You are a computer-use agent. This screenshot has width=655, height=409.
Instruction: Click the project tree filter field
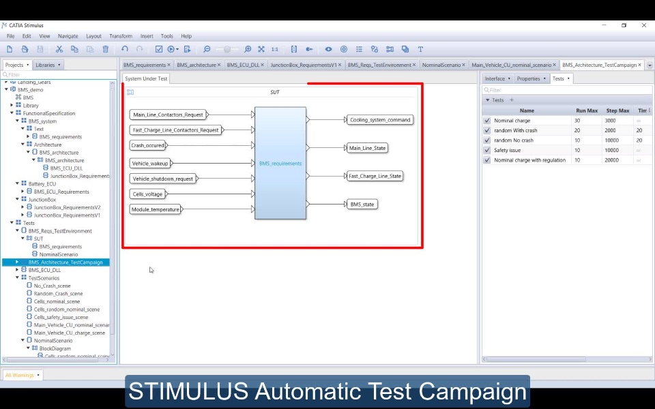coord(59,75)
